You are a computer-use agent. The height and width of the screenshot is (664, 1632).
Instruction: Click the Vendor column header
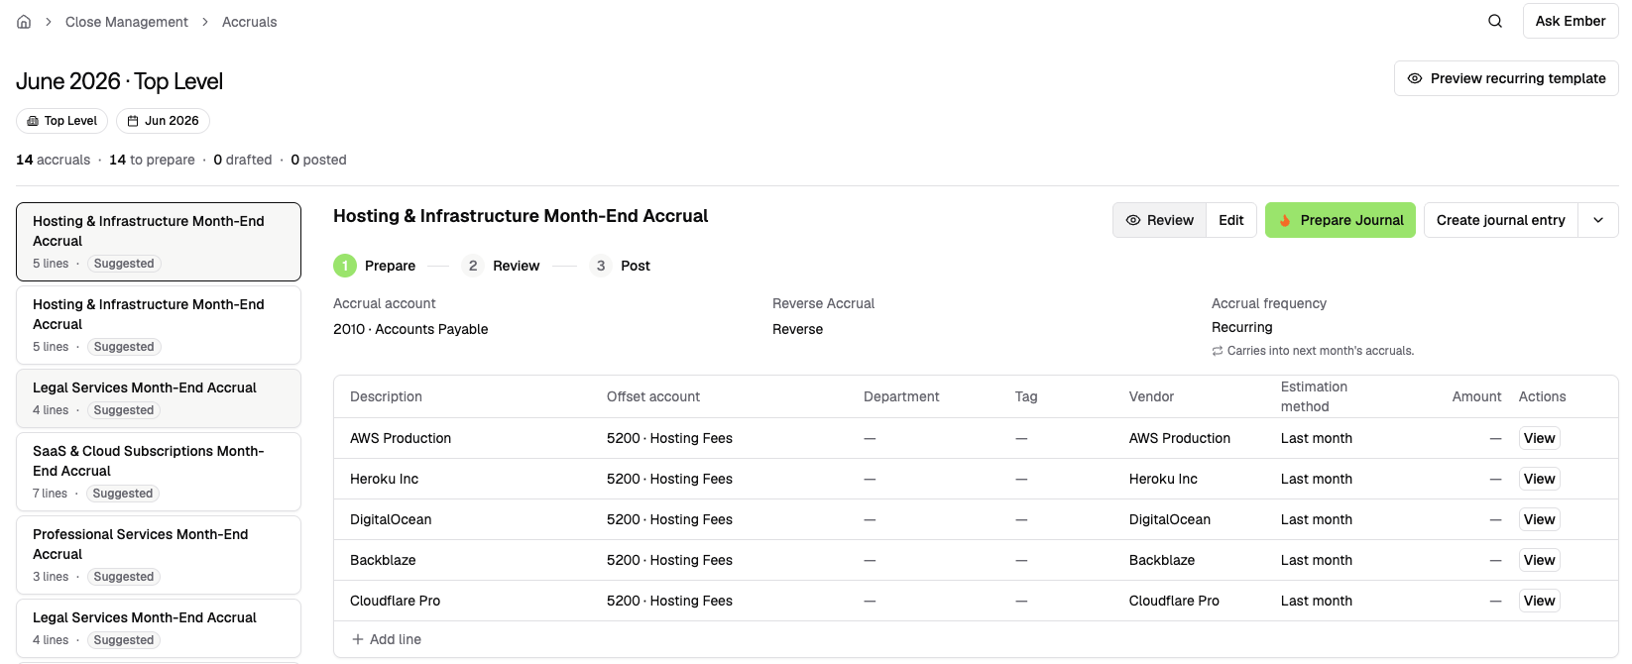coord(1151,396)
